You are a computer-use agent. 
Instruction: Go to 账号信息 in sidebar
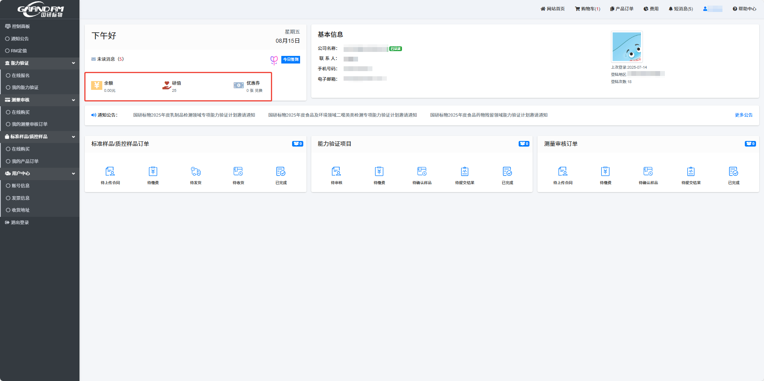[20, 186]
